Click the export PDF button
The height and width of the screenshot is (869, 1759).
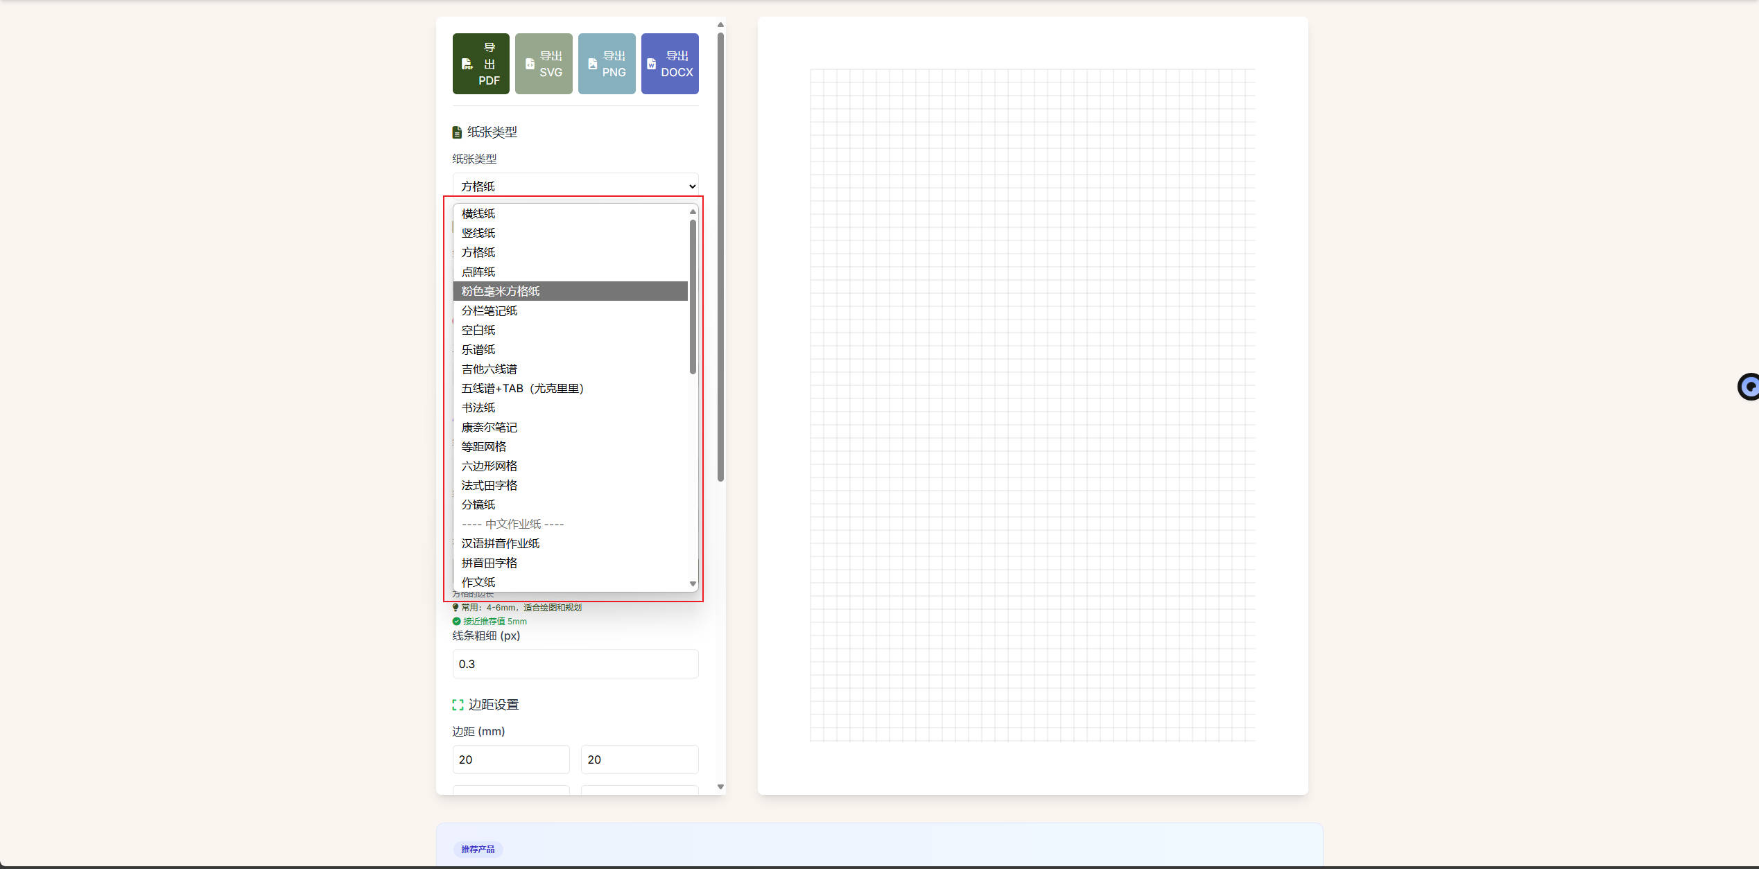tap(480, 64)
